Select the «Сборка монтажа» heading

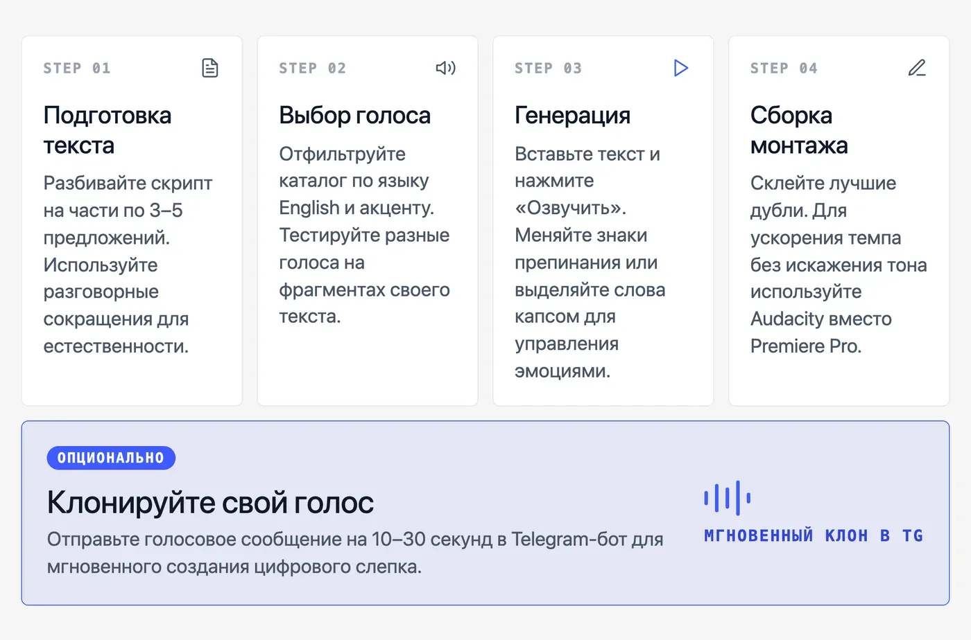(799, 130)
